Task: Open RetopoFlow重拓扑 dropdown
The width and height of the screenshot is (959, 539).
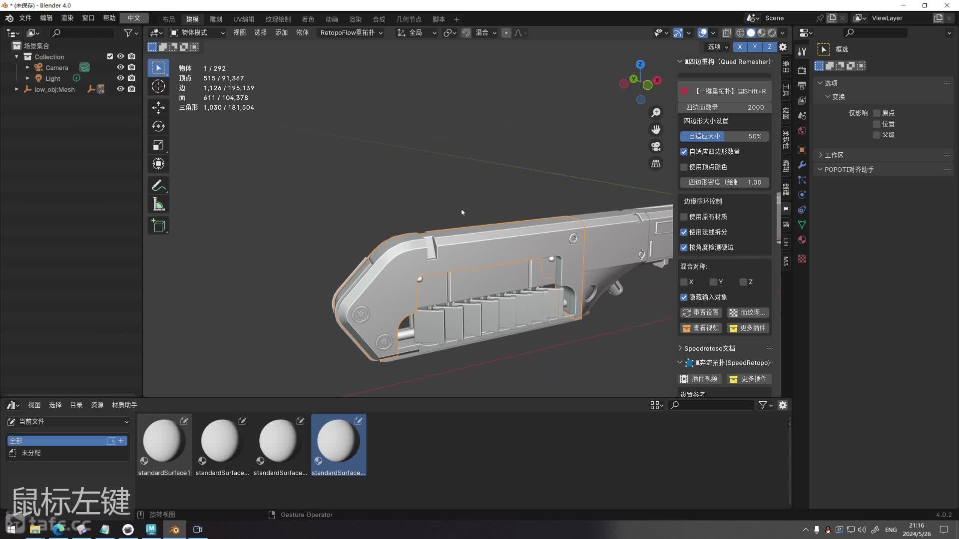Action: point(352,33)
